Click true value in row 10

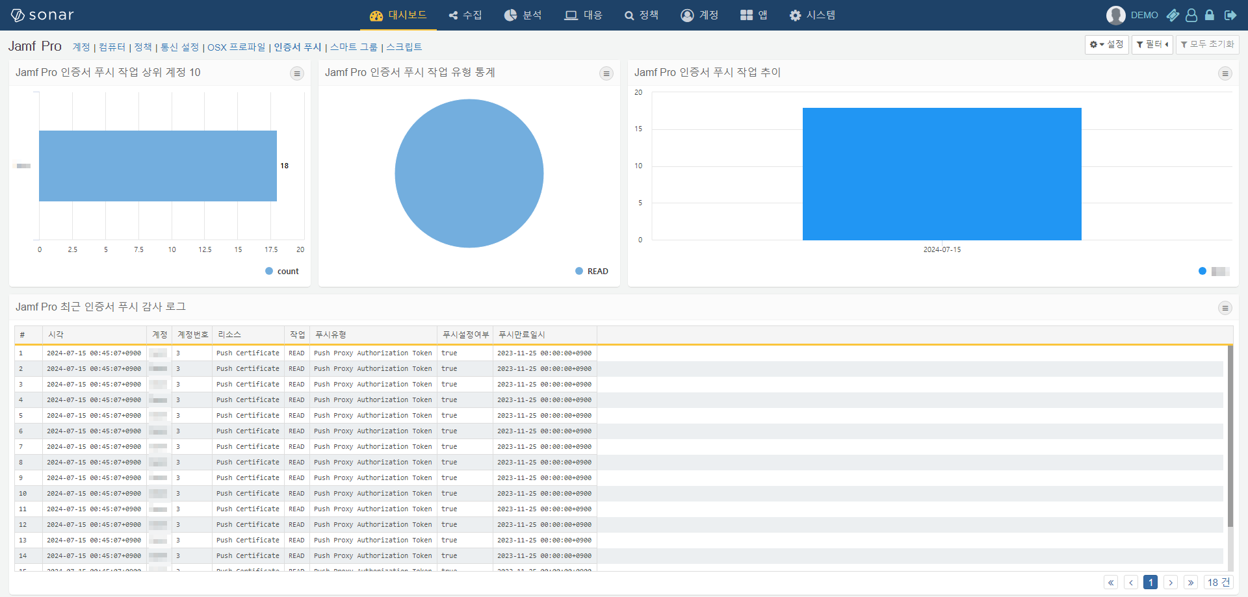click(x=449, y=494)
